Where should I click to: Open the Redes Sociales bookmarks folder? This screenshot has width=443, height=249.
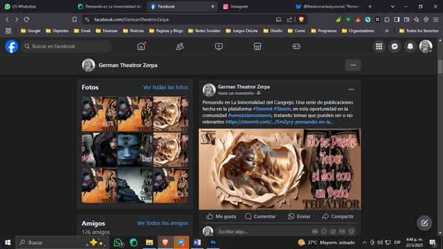pyautogui.click(x=204, y=30)
